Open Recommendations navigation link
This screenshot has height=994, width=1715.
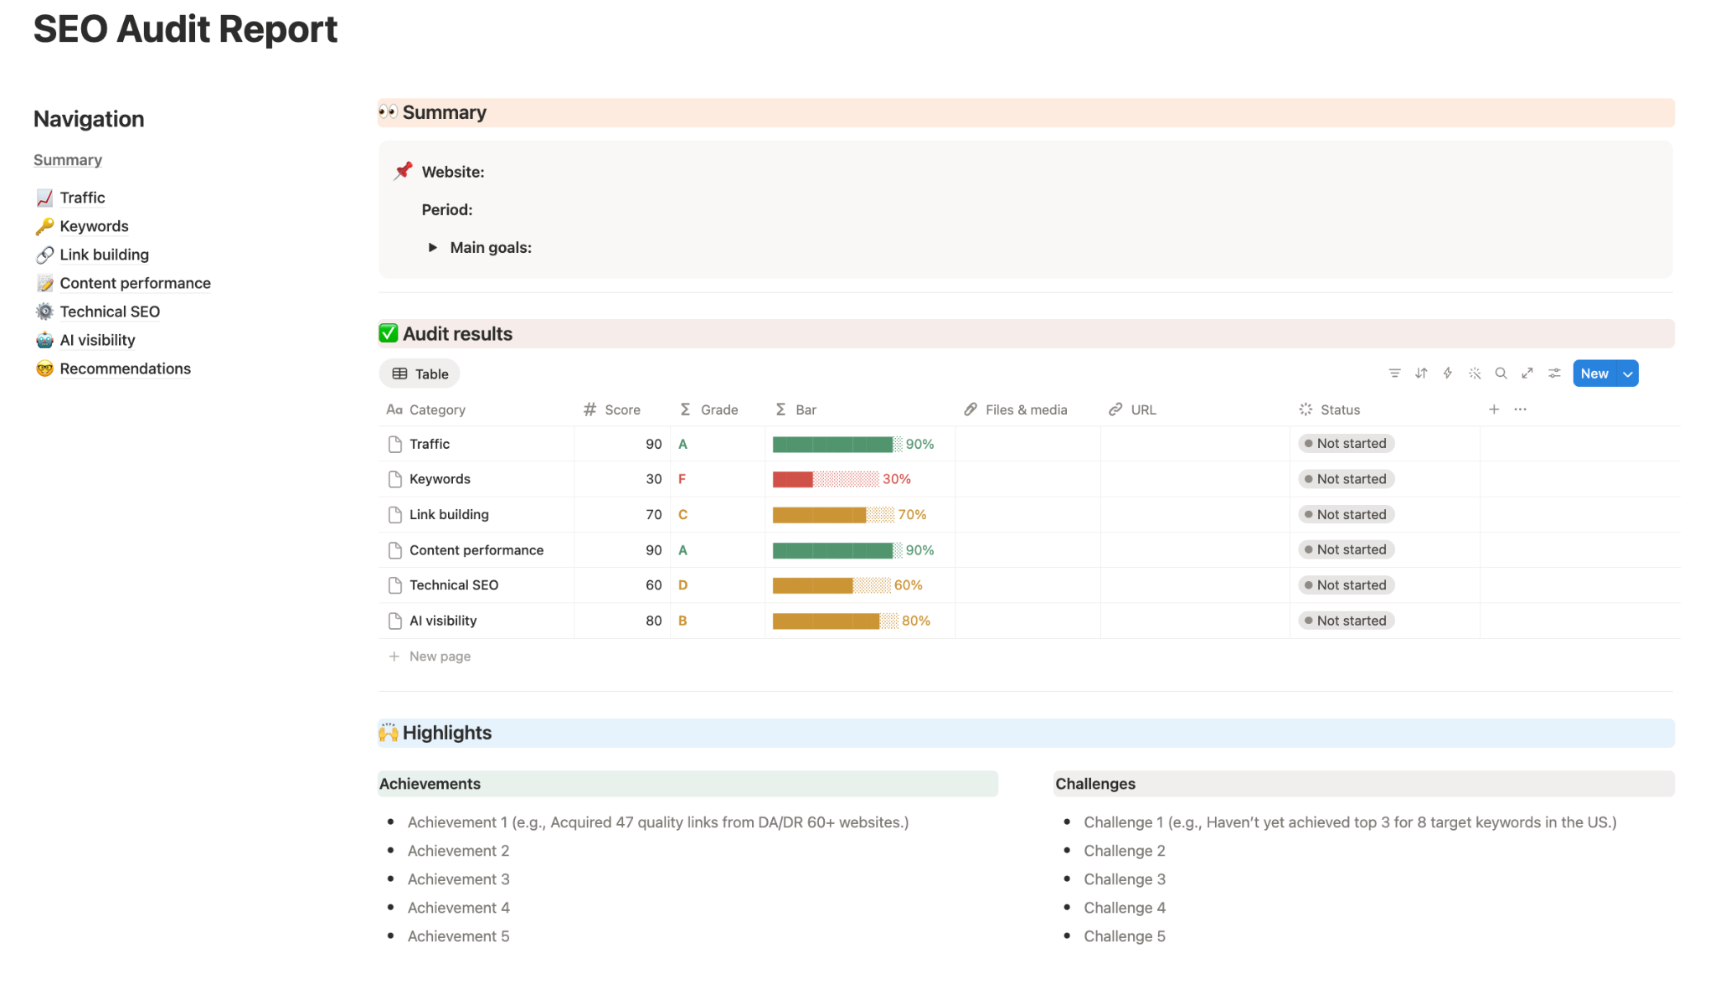click(125, 368)
